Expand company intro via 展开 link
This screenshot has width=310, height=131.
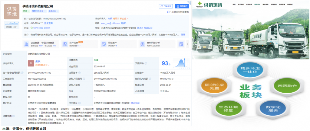tap(183, 35)
